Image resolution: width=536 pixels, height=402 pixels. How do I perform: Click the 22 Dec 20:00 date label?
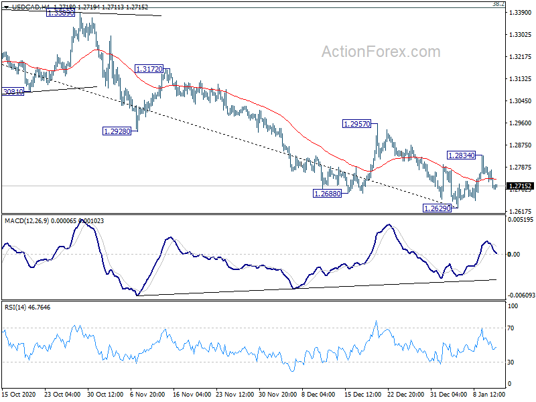406,395
